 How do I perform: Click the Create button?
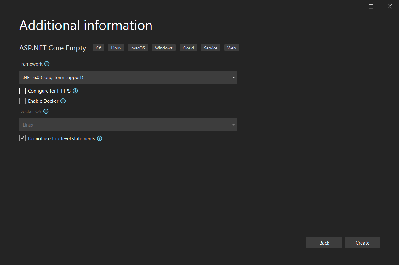[362, 243]
